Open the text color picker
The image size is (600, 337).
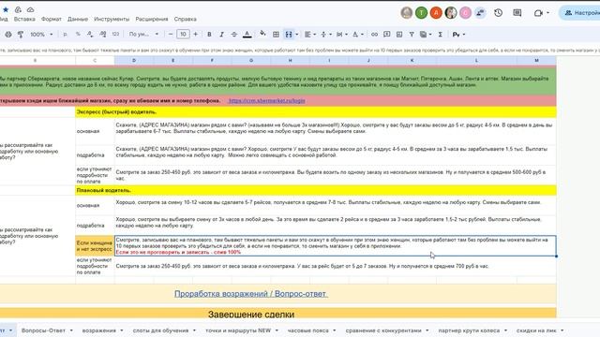247,35
